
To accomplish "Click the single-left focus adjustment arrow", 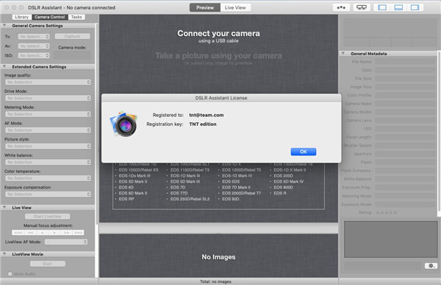I will point(42,233).
